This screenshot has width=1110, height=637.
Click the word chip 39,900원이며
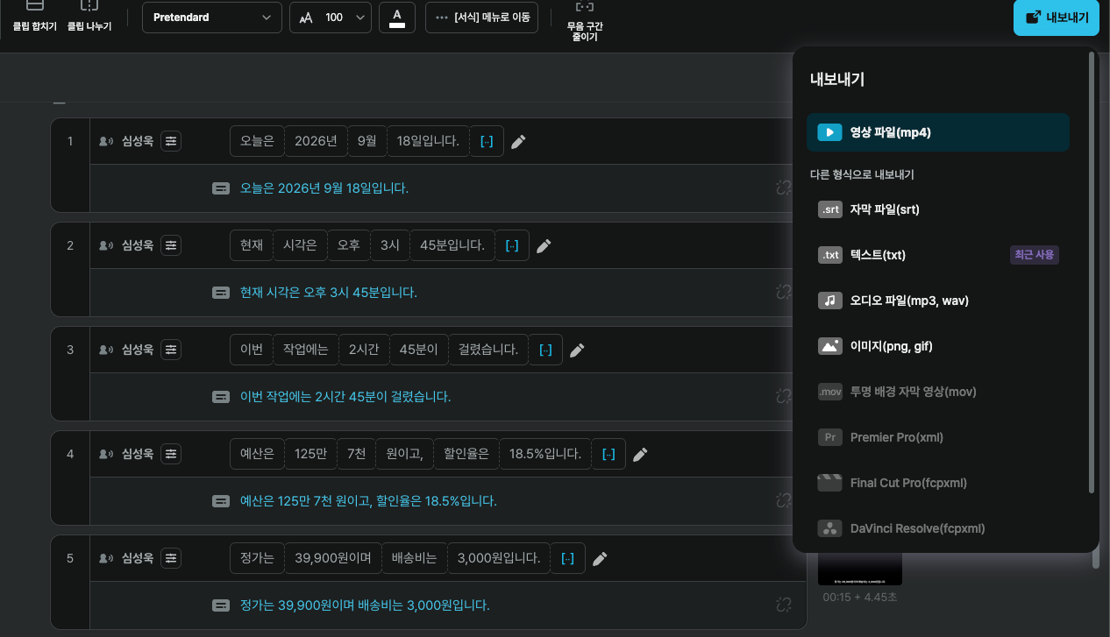tap(333, 558)
